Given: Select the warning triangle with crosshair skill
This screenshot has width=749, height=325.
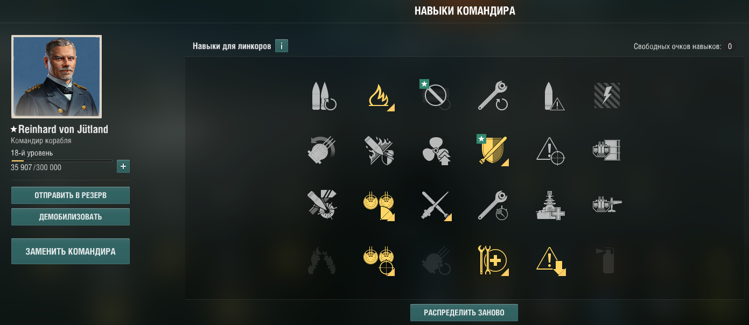Looking at the screenshot, I should [x=551, y=151].
